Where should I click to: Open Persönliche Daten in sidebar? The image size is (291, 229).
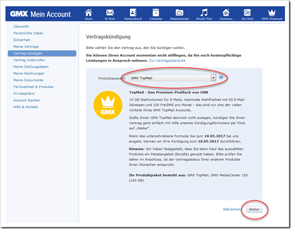click(28, 33)
